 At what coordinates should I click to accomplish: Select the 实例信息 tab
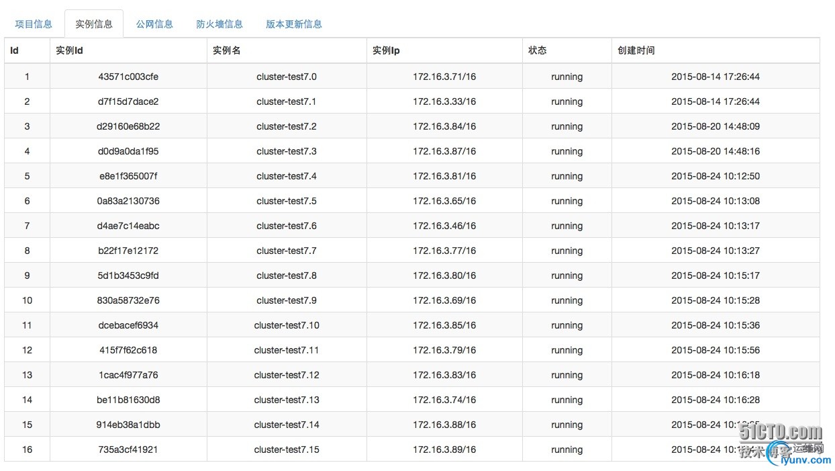(94, 24)
